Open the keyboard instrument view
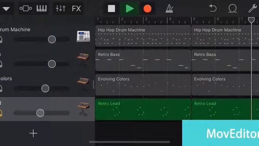The image size is (259, 146). [41, 8]
